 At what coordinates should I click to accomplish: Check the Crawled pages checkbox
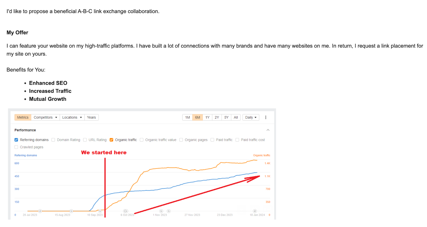pyautogui.click(x=16, y=147)
